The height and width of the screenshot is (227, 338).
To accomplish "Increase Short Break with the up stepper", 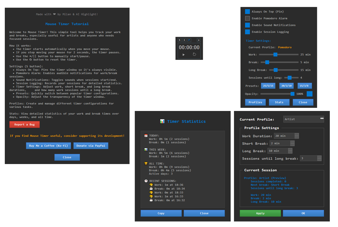I will 292,142.
